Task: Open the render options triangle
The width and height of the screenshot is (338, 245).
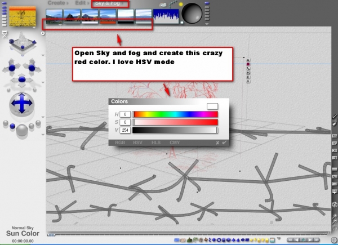Action: coord(43,135)
